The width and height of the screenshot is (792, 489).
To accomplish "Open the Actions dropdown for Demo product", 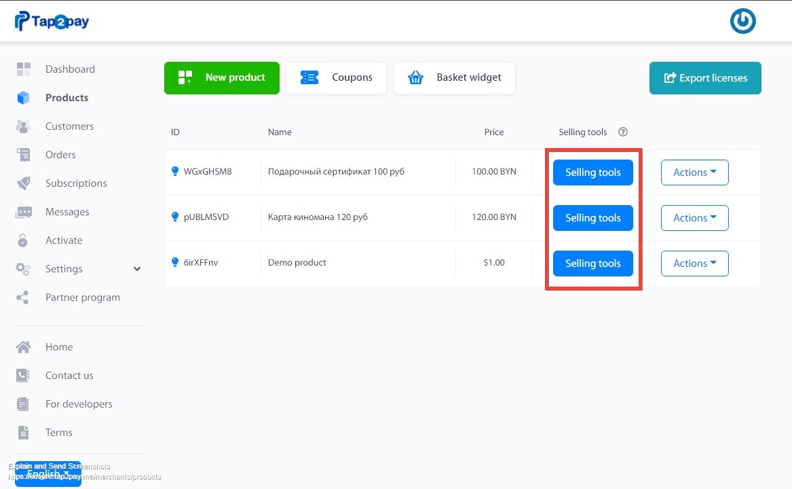I will click(694, 263).
